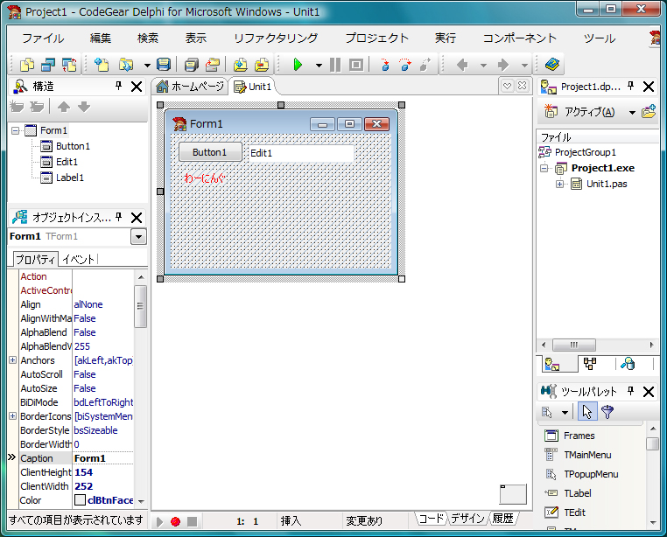Click TLabel in the Tool Palette
This screenshot has width=667, height=537.
577,493
